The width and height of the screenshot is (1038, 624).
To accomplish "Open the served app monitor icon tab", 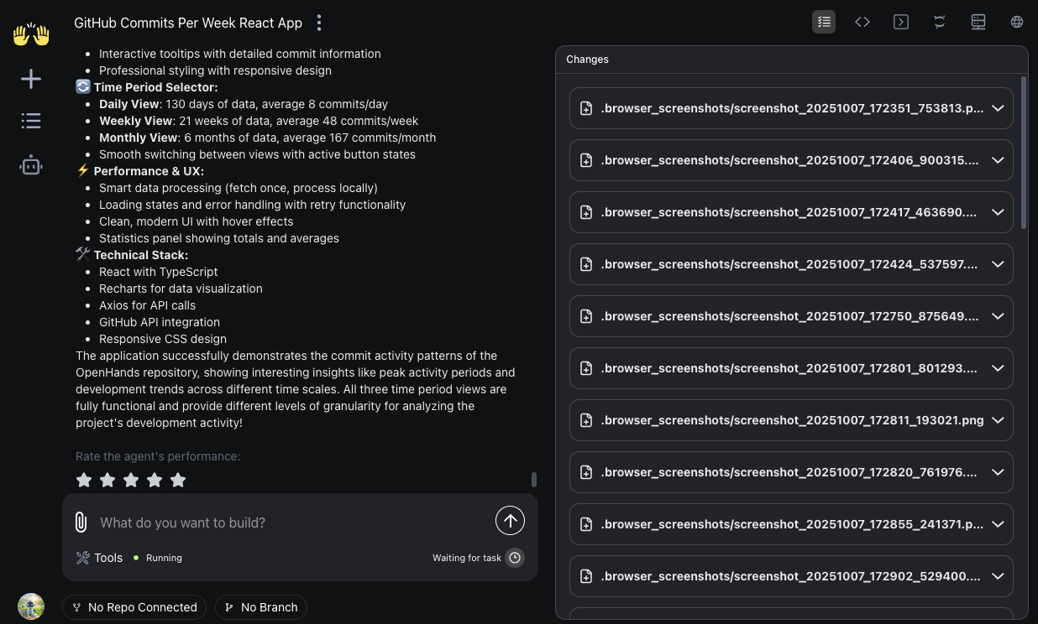I will (978, 22).
